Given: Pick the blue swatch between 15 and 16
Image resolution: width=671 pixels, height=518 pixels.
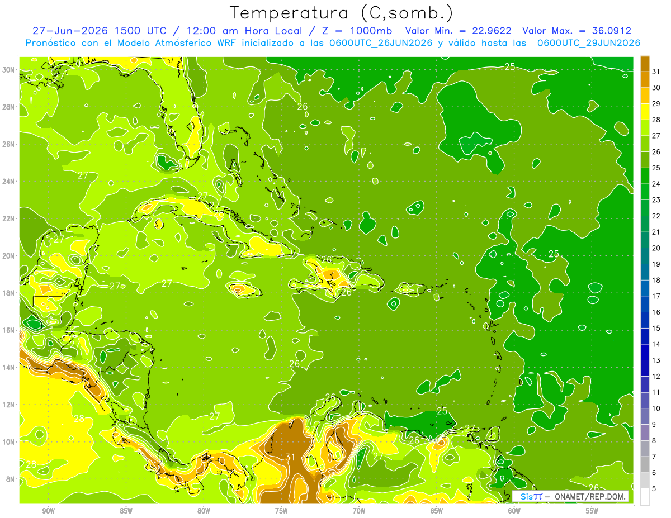Looking at the screenshot, I should click(x=645, y=320).
